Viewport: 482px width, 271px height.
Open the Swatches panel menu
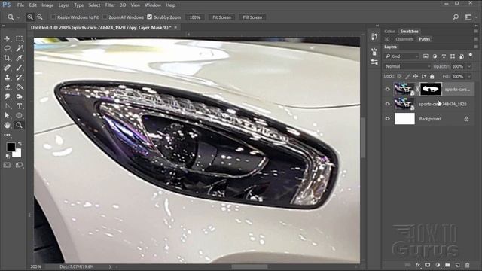coord(476,31)
